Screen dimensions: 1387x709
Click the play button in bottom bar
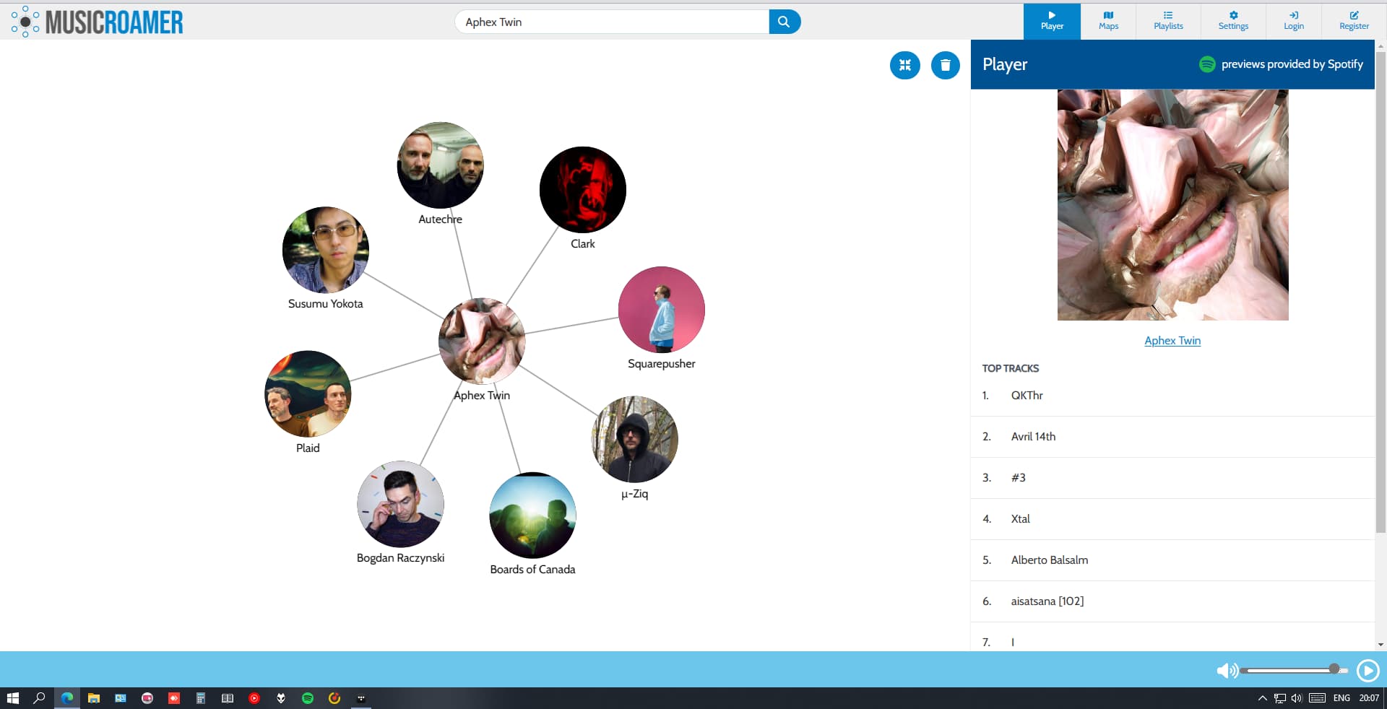click(x=1367, y=671)
